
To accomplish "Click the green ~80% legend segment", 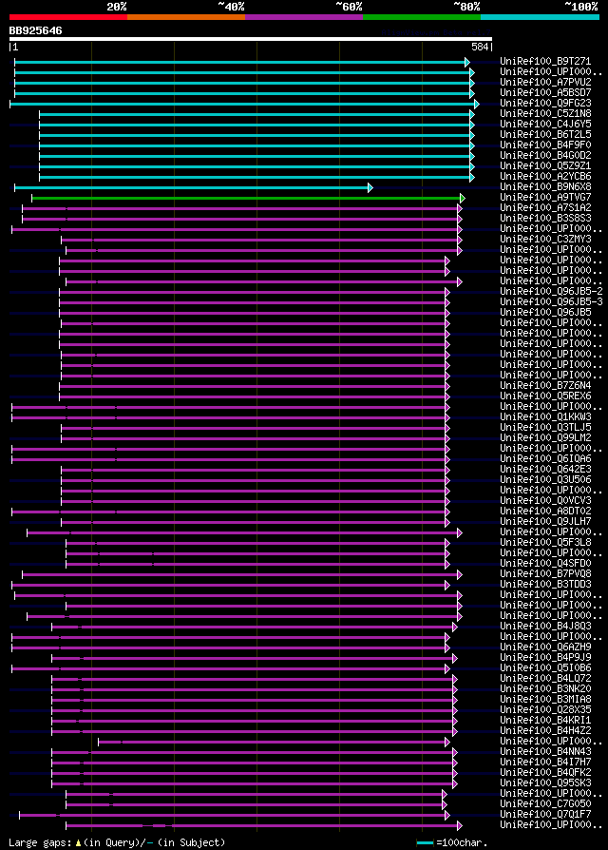I will [422, 17].
